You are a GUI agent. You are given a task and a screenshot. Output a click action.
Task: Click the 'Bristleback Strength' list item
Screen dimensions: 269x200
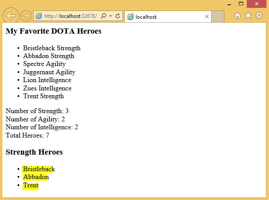pos(52,48)
